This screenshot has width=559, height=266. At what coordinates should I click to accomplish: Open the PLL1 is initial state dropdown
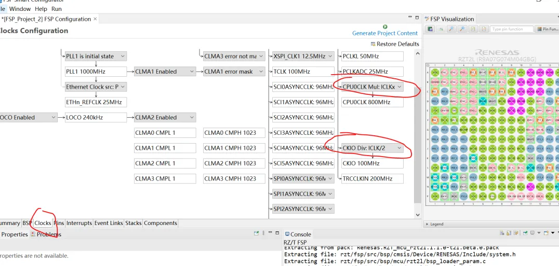point(123,56)
